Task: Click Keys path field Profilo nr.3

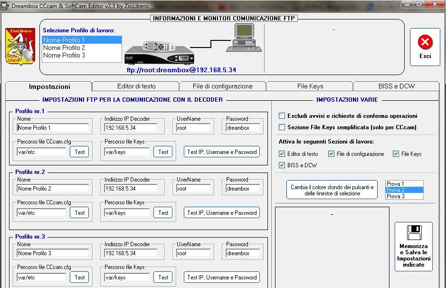Action: 126,278
